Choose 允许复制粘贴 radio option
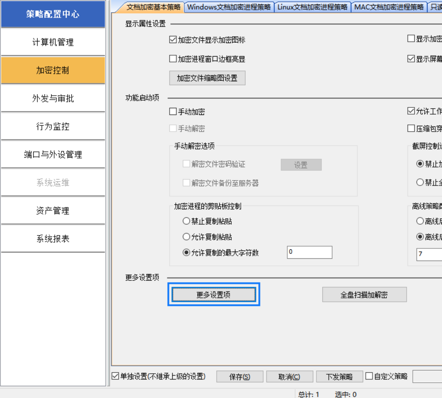The width and height of the screenshot is (442, 398). click(186, 237)
